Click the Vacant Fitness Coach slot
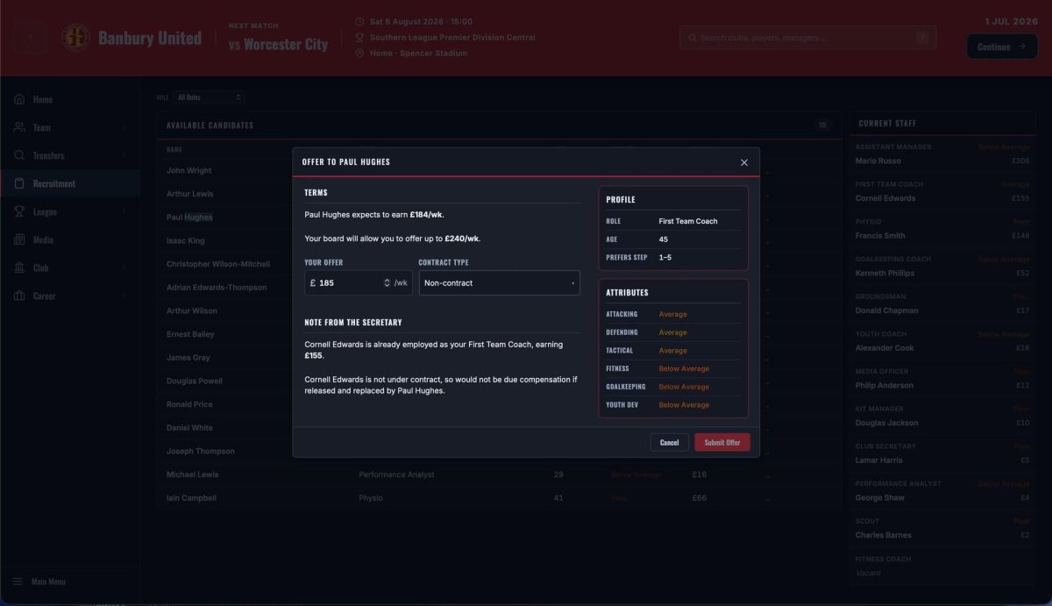 pyautogui.click(x=868, y=573)
